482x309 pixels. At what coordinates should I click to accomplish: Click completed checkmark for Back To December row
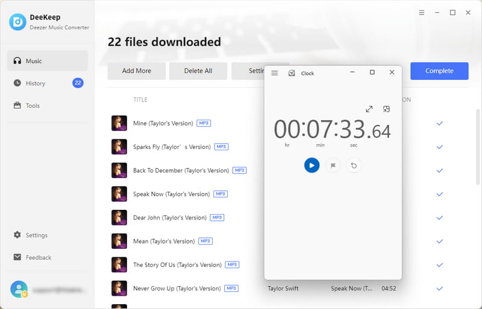440,171
